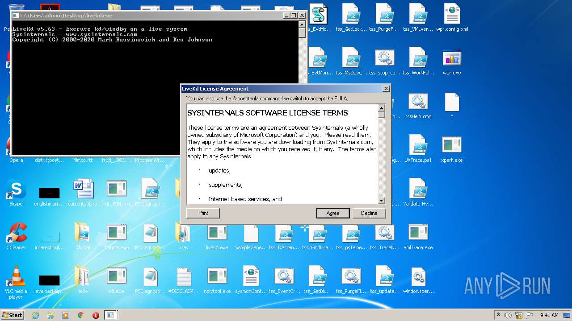Open the livekd console window system menu icon
Image resolution: width=572 pixels, height=321 pixels.
click(x=16, y=15)
